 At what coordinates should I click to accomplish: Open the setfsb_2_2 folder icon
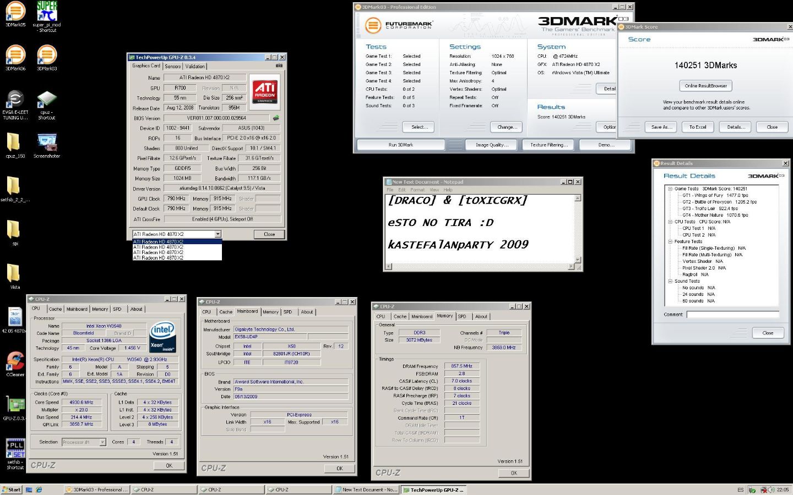[14, 187]
